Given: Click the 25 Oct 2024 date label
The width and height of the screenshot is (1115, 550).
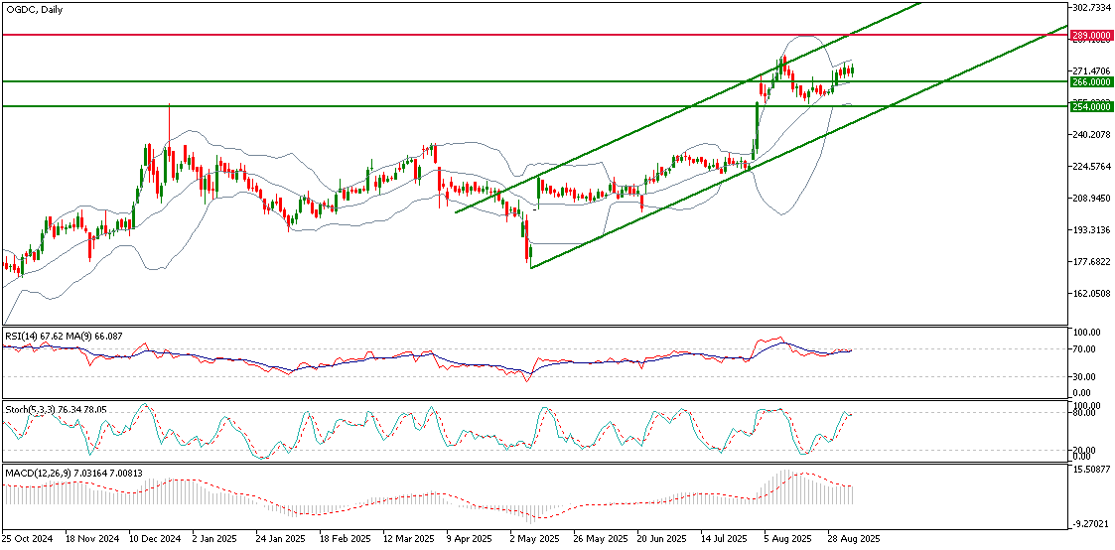Looking at the screenshot, I should (26, 539).
